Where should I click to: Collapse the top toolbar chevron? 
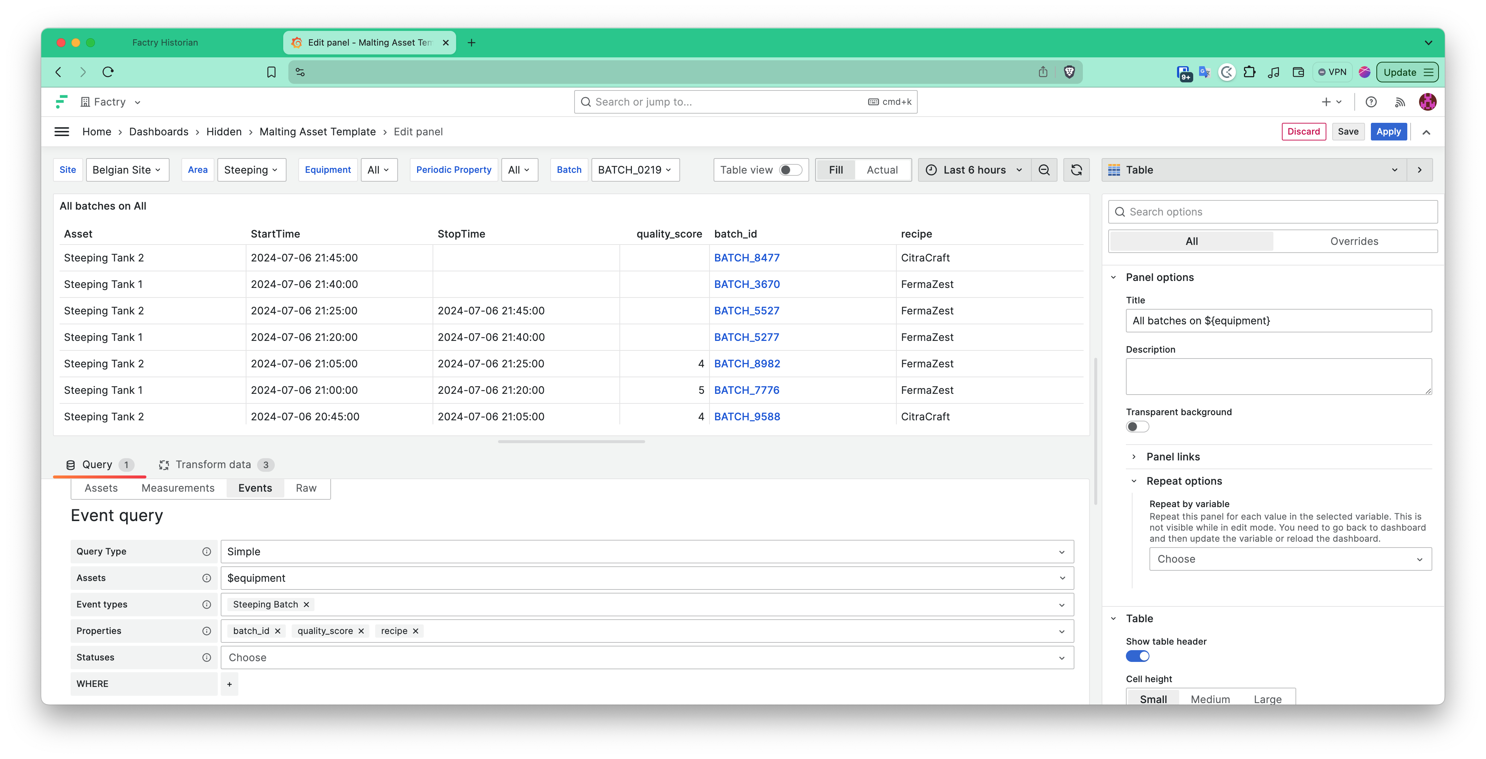point(1426,132)
